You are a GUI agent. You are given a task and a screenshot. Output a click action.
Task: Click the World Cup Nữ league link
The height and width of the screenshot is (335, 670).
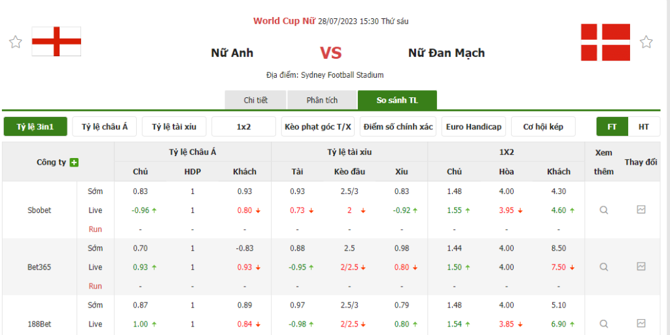285,21
